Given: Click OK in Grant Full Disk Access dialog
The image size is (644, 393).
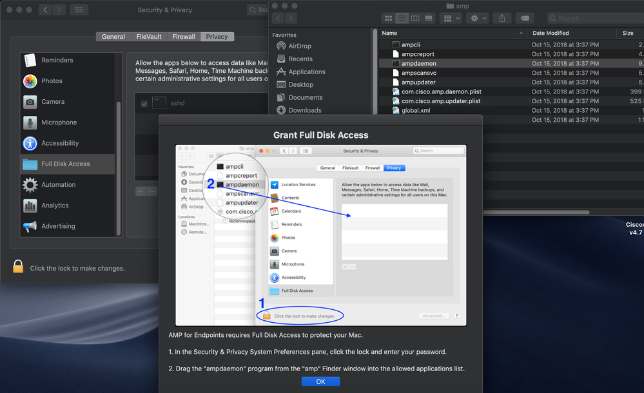Looking at the screenshot, I should tap(320, 381).
